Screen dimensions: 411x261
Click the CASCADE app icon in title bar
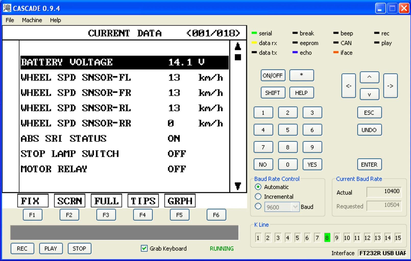[7, 8]
